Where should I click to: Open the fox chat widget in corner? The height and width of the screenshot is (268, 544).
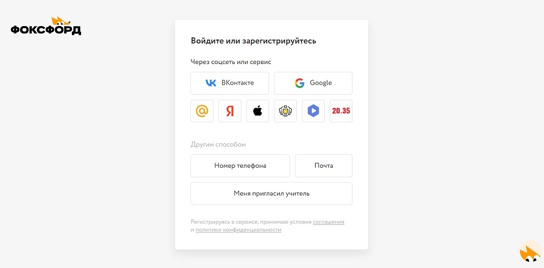click(x=530, y=252)
